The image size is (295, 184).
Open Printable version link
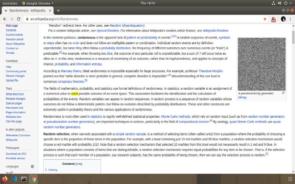[x=15, y=158]
